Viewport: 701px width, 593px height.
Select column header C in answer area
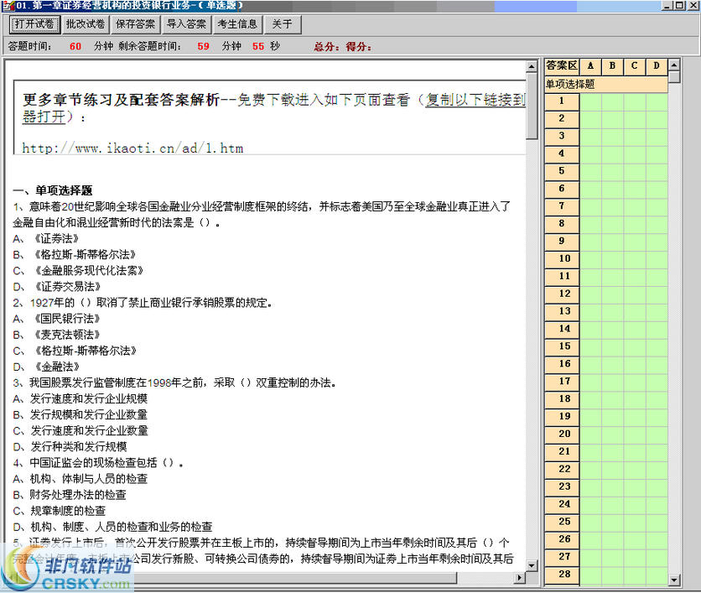click(635, 65)
